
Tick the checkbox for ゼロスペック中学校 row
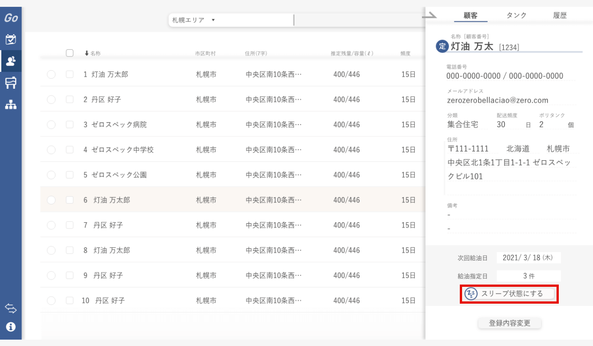tap(70, 149)
